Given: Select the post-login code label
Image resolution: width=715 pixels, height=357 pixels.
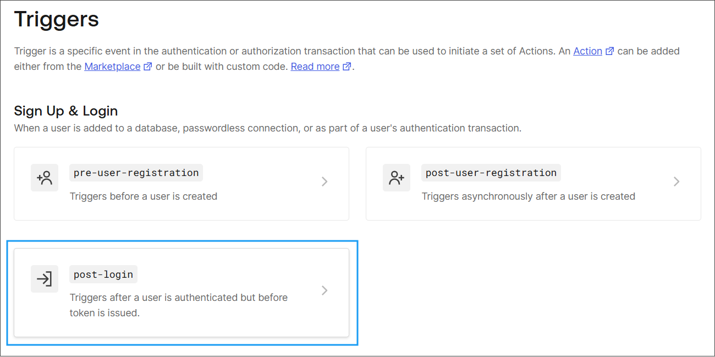Looking at the screenshot, I should (x=103, y=274).
